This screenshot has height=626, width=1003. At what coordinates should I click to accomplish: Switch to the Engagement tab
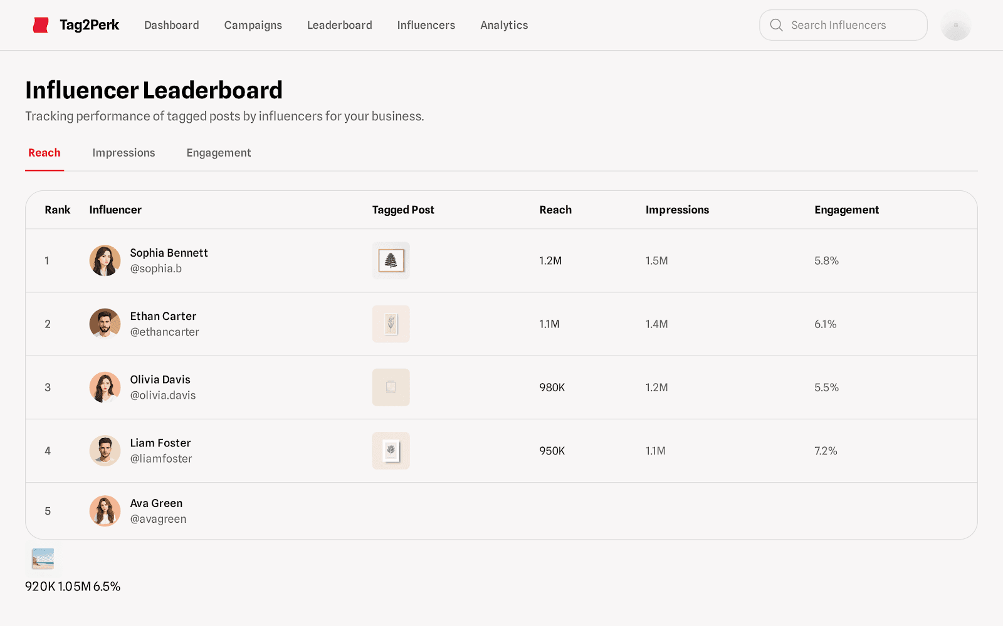click(219, 153)
